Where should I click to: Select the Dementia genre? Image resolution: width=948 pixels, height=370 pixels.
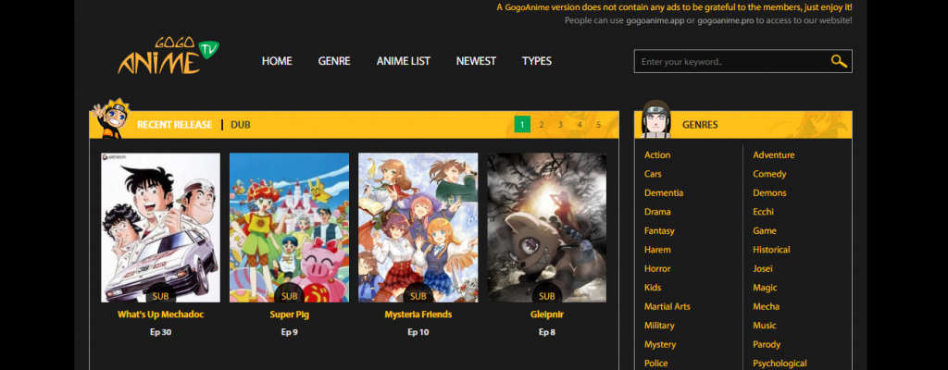click(664, 192)
